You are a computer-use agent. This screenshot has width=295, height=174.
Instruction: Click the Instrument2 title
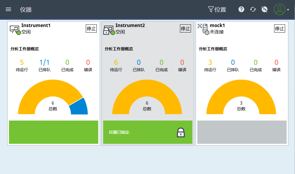coord(130,25)
